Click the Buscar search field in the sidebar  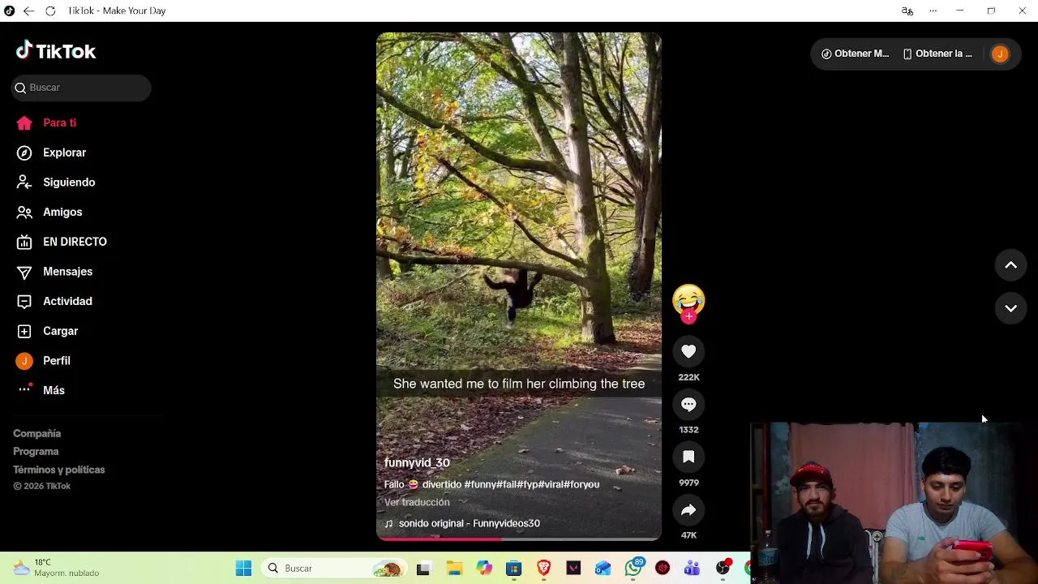(81, 88)
